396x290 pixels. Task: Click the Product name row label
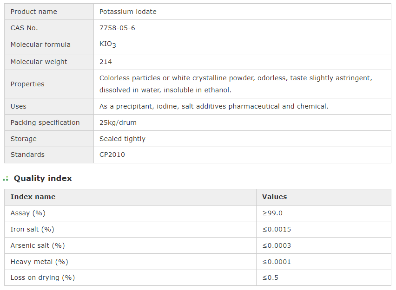[34, 12]
